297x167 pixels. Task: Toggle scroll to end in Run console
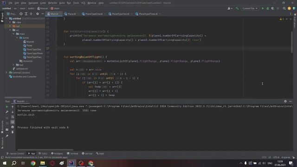tap(13, 122)
